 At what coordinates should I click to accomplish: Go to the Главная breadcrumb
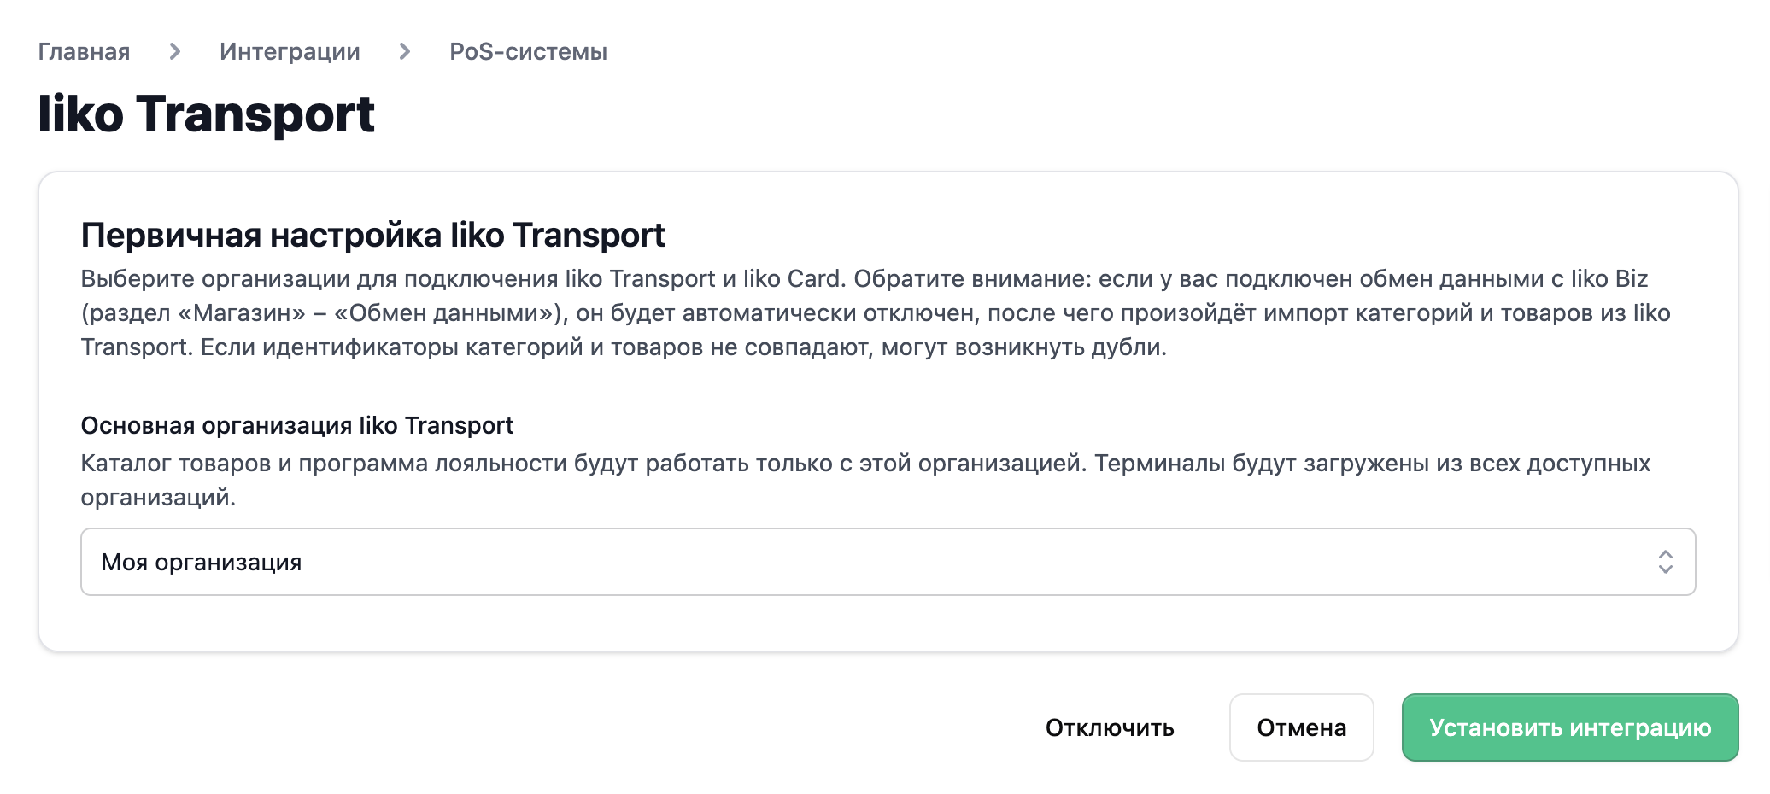click(x=84, y=51)
